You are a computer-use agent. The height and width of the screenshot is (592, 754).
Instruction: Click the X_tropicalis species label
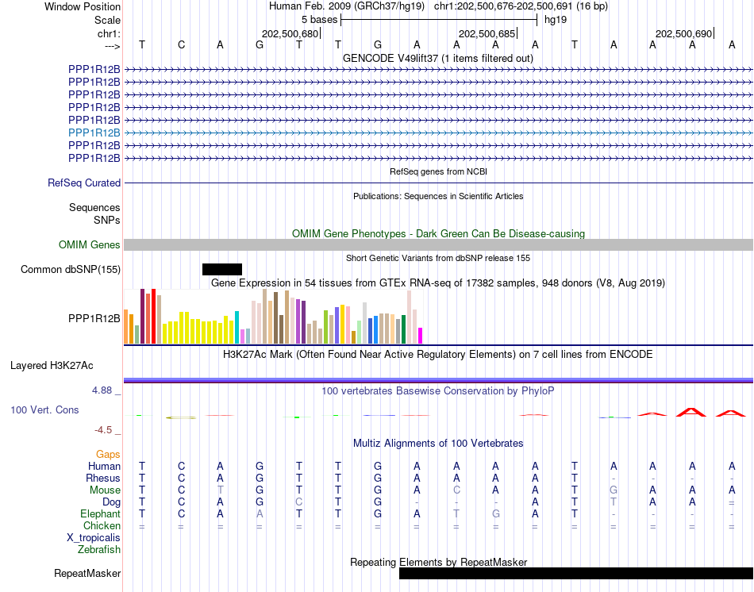(x=94, y=538)
